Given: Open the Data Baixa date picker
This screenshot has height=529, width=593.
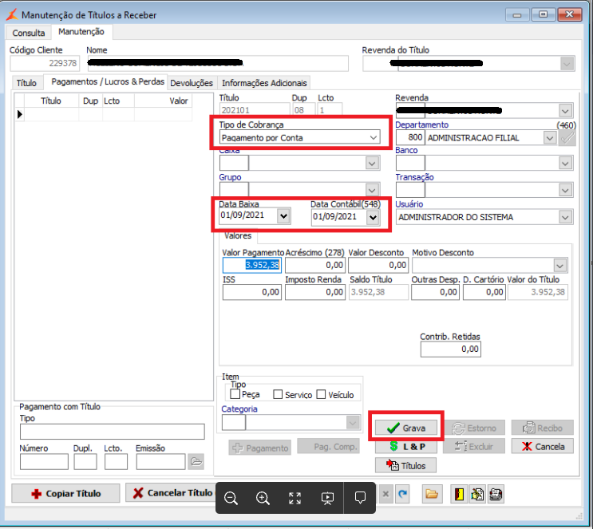Looking at the screenshot, I should 283,216.
